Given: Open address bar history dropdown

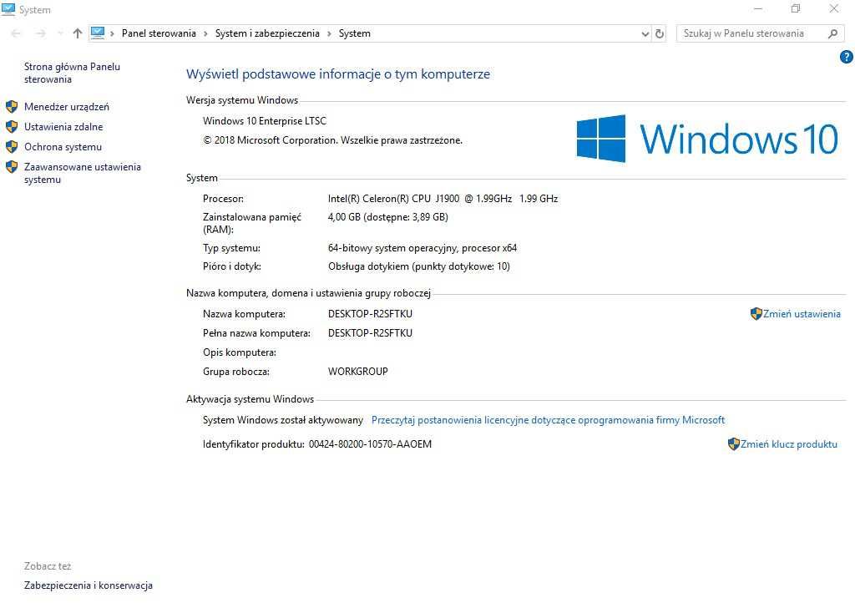Looking at the screenshot, I should (645, 33).
